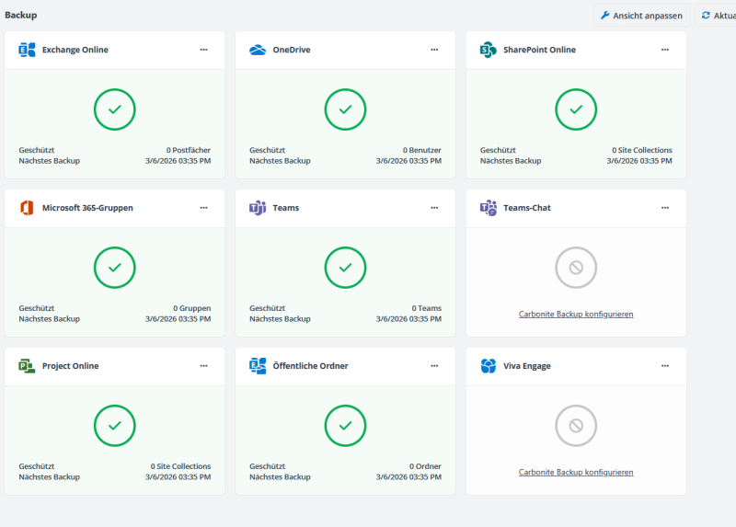736x527 pixels.
Task: Click the 0 Teams count
Action: pyautogui.click(x=427, y=308)
